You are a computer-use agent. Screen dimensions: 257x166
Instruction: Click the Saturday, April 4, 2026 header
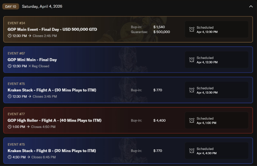click(x=42, y=6)
